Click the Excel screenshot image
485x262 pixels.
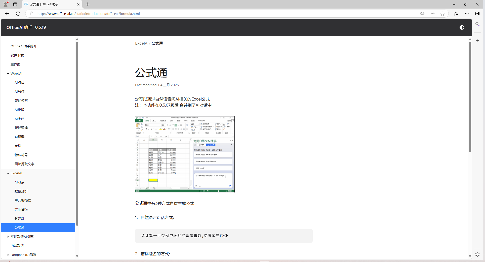[185, 154]
